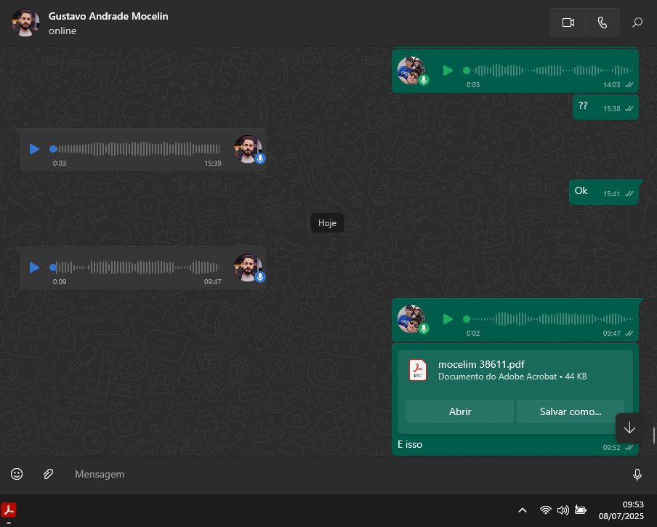657x527 pixels.
Task: Click the Abrir button for the PDF
Action: tap(459, 411)
